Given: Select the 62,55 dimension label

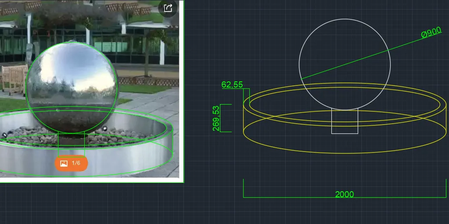Looking at the screenshot, I should [x=232, y=84].
